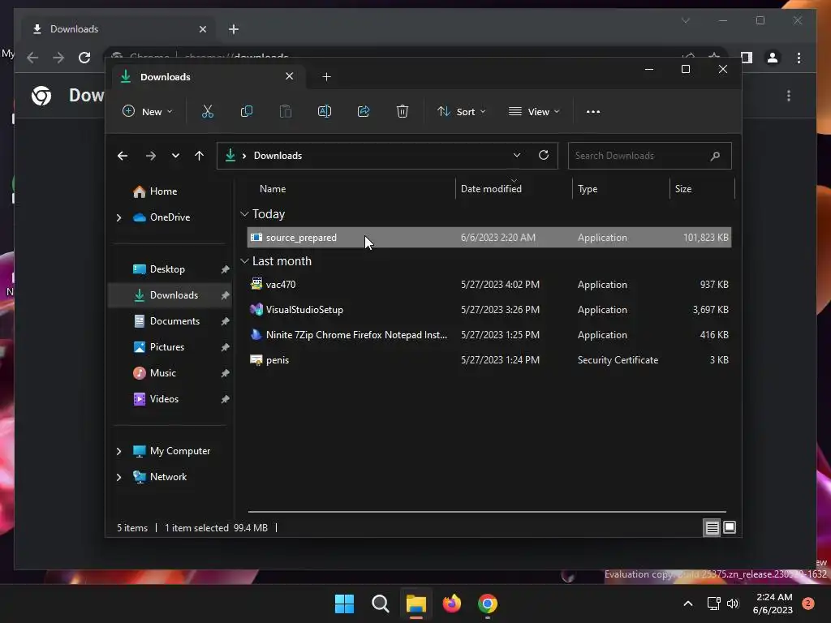Select the source_prepared application file
This screenshot has height=623, width=831.
click(489, 238)
